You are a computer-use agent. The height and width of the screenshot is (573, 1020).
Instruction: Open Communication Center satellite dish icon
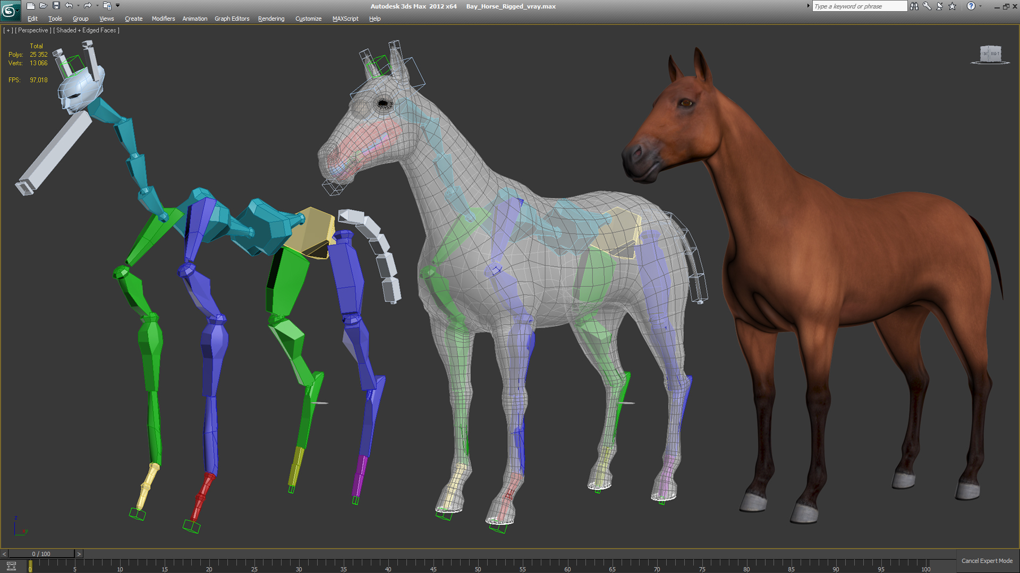point(940,6)
